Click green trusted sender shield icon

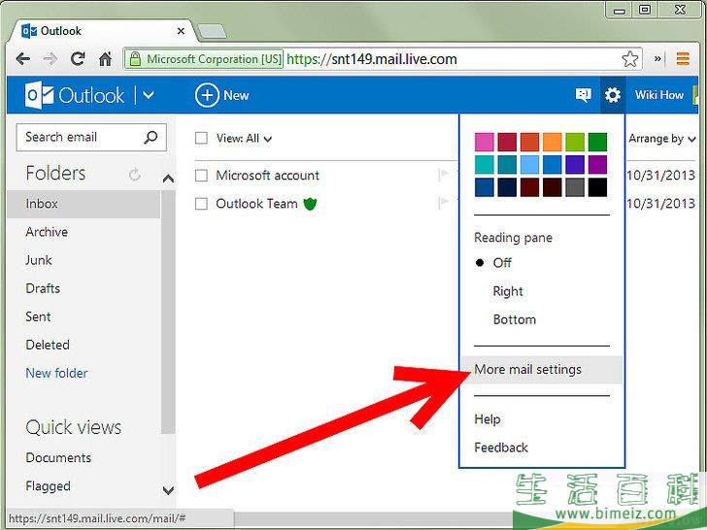click(310, 204)
